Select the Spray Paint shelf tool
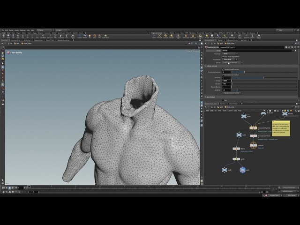The height and width of the screenshot is (225, 300). pyautogui.click(x=61, y=36)
